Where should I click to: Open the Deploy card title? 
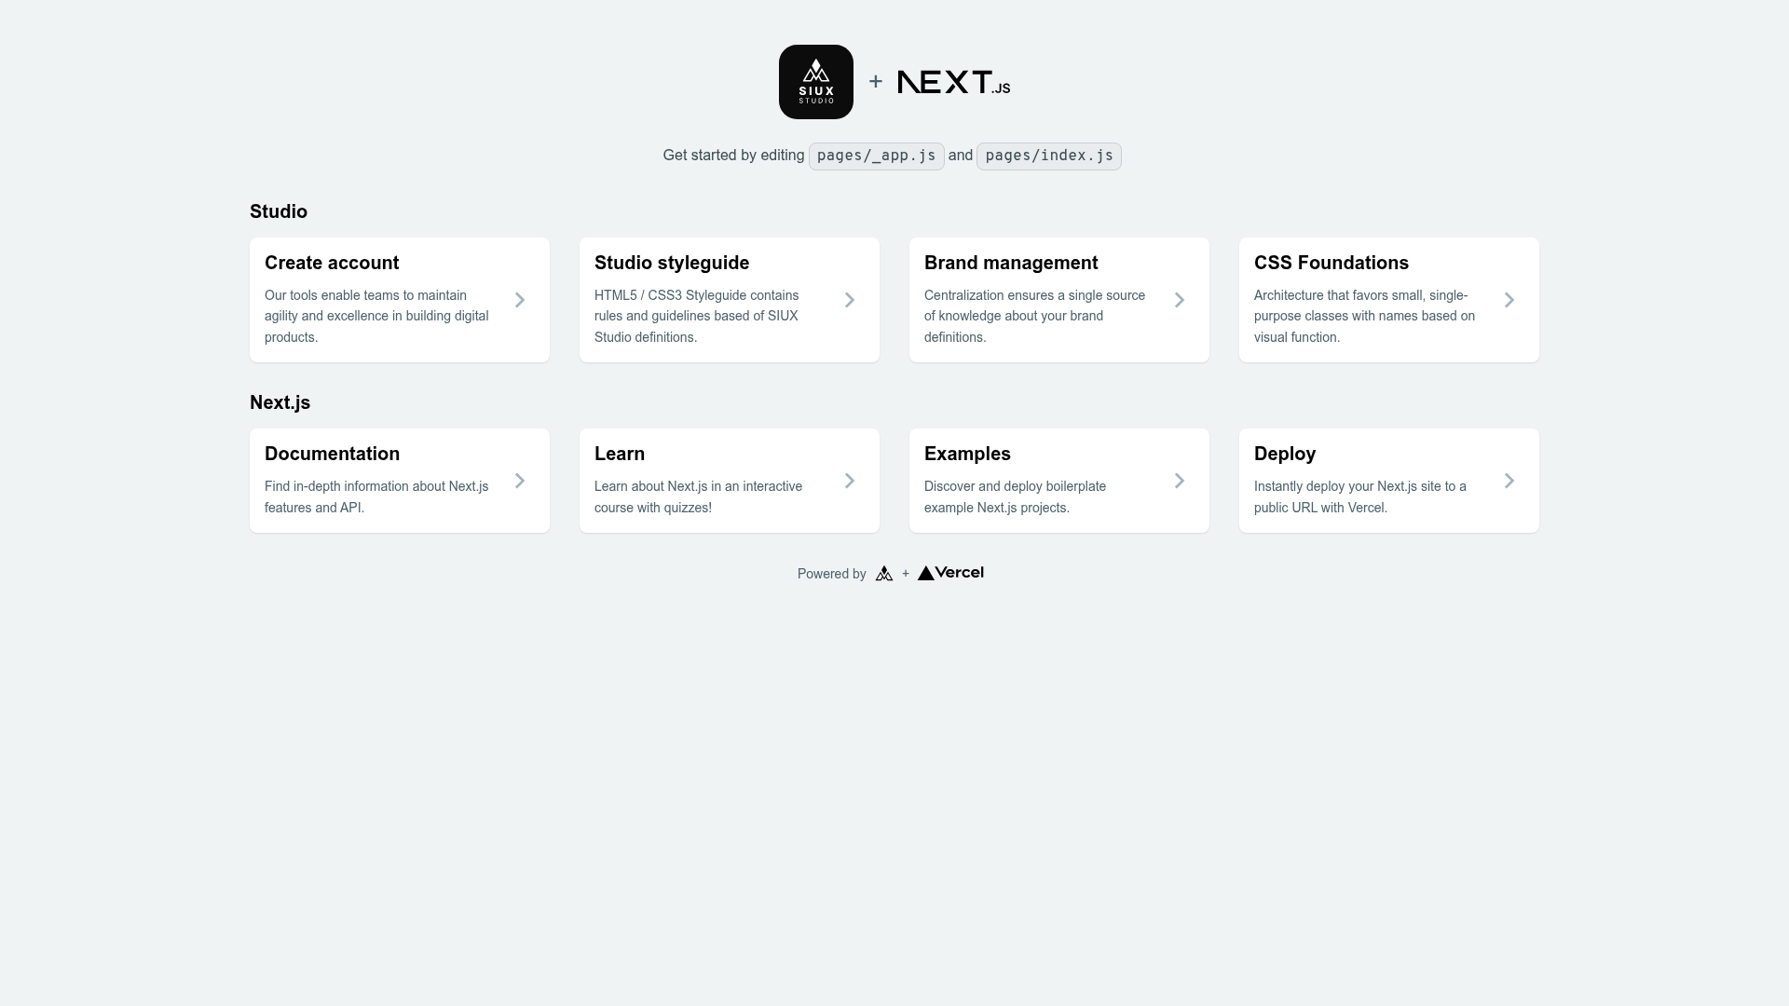click(x=1285, y=454)
